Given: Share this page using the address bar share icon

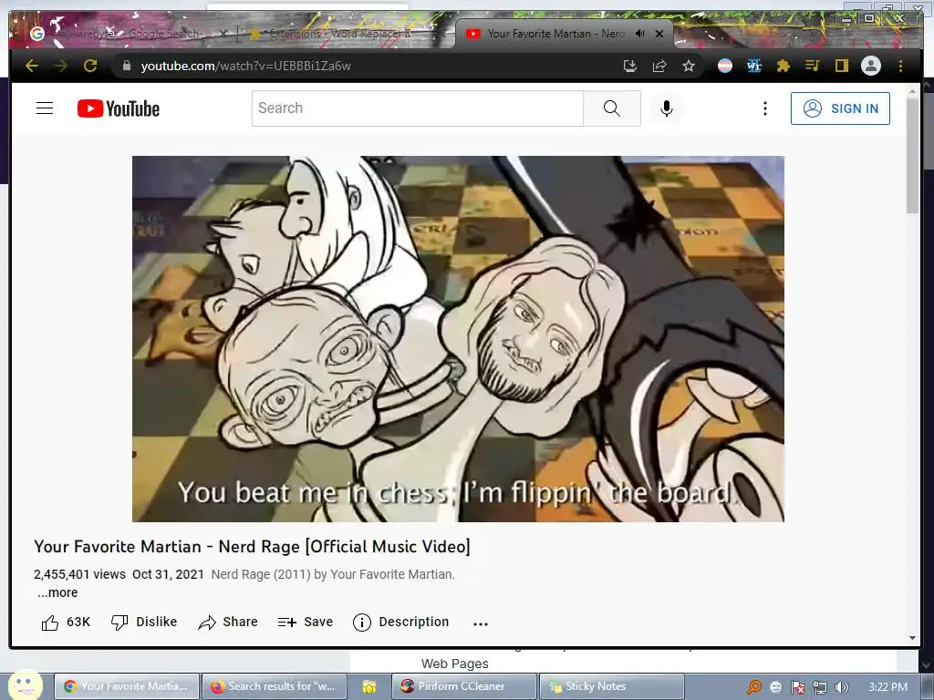Looking at the screenshot, I should (x=659, y=66).
